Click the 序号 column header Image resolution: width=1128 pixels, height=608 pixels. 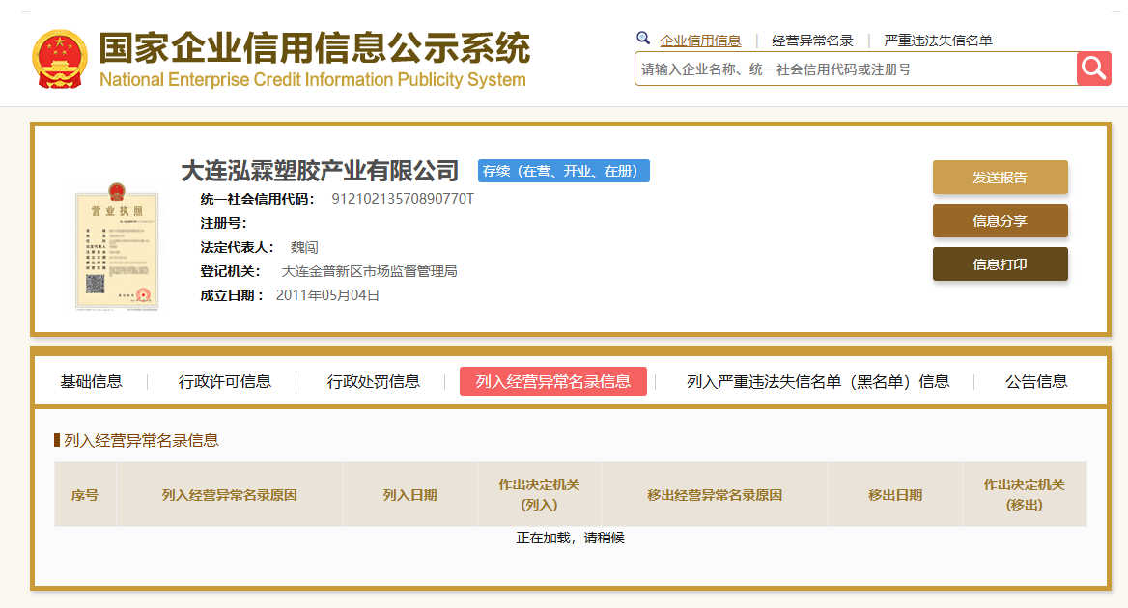coord(85,495)
